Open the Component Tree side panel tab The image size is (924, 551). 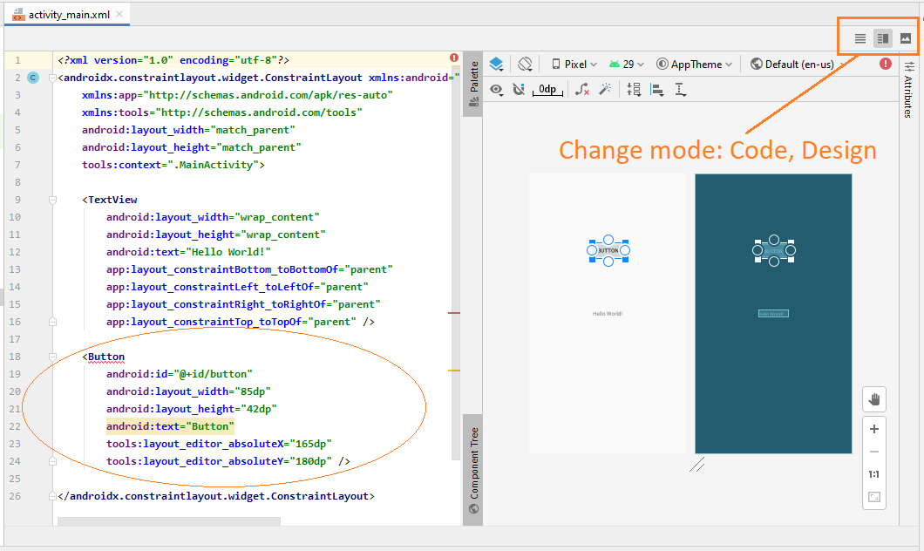click(473, 470)
